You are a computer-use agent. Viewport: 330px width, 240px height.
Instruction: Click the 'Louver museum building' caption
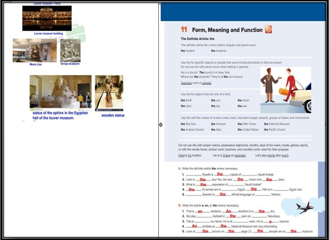48,34
